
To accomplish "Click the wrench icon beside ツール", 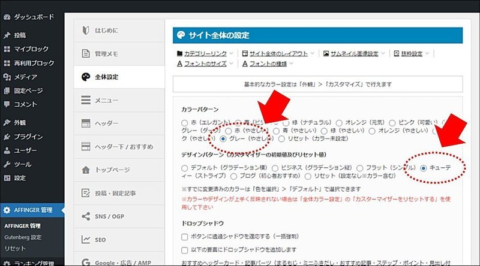I will pyautogui.click(x=7, y=164).
